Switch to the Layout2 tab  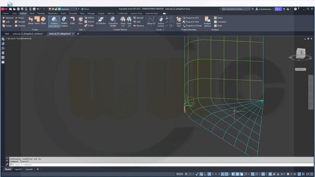point(29,169)
